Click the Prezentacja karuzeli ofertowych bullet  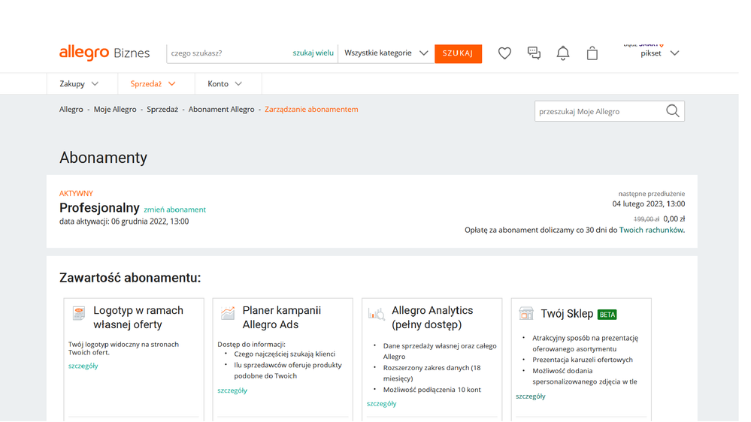[x=583, y=360]
